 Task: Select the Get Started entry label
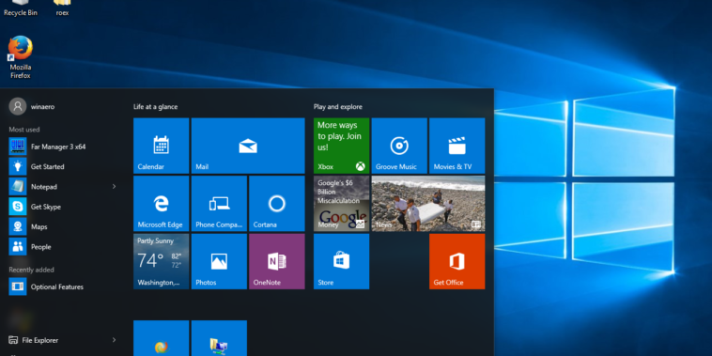coord(47,166)
